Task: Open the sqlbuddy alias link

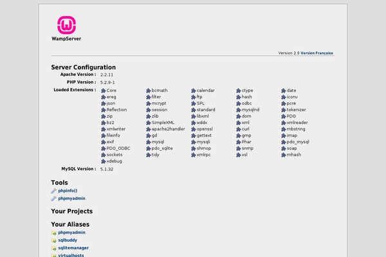Action: (x=68, y=240)
